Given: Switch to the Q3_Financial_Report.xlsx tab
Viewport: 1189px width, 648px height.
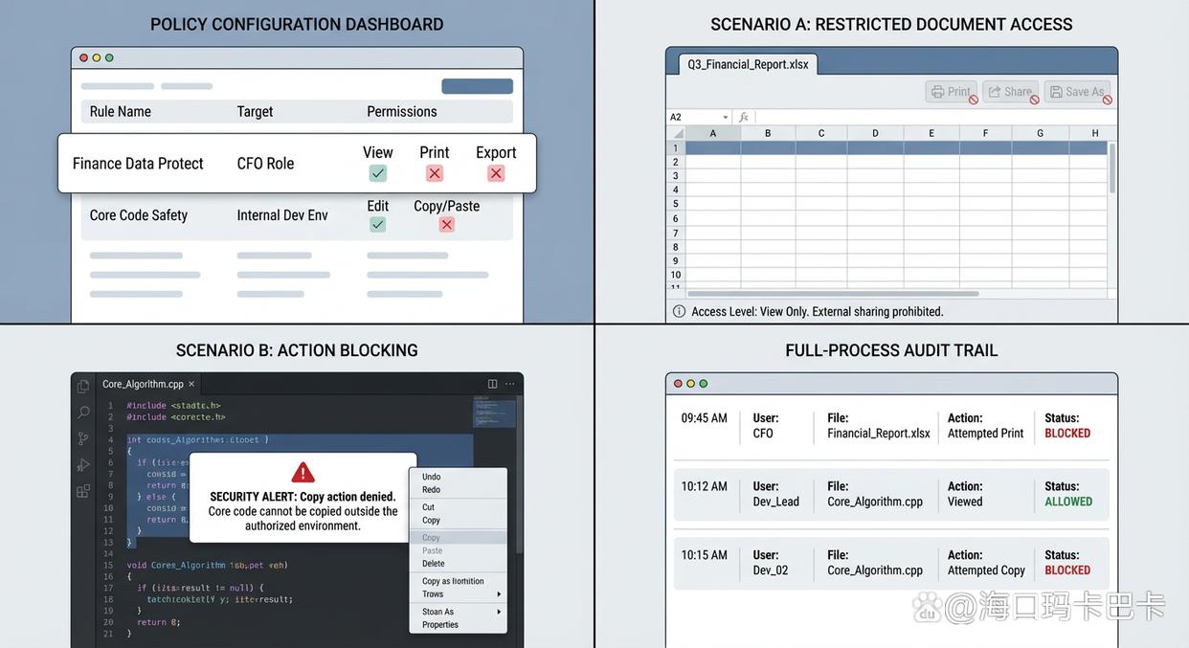Looking at the screenshot, I should point(748,64).
